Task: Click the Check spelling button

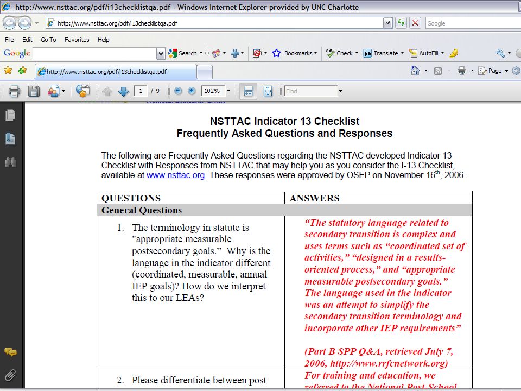Action: (340, 53)
